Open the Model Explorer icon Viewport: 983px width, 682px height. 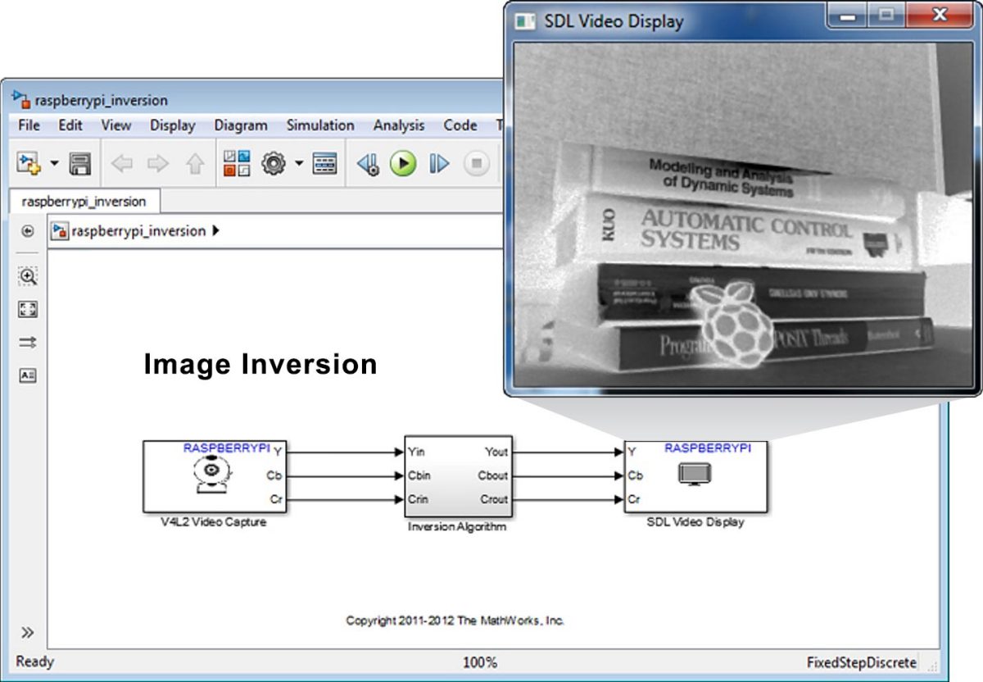[325, 164]
